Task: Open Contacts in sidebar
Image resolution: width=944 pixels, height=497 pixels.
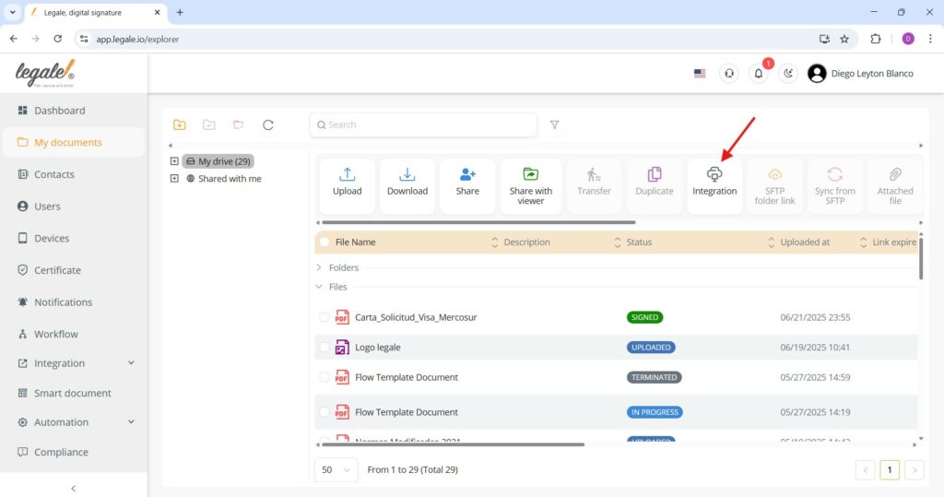Action: [x=74, y=174]
